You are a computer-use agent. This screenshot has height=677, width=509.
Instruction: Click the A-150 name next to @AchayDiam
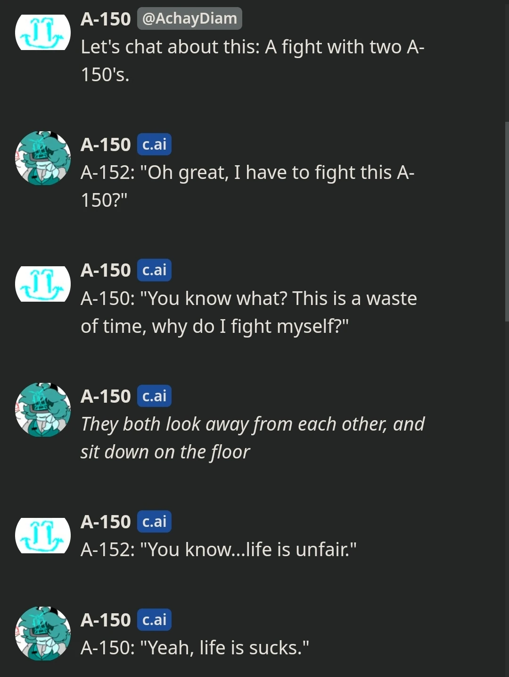(x=106, y=19)
